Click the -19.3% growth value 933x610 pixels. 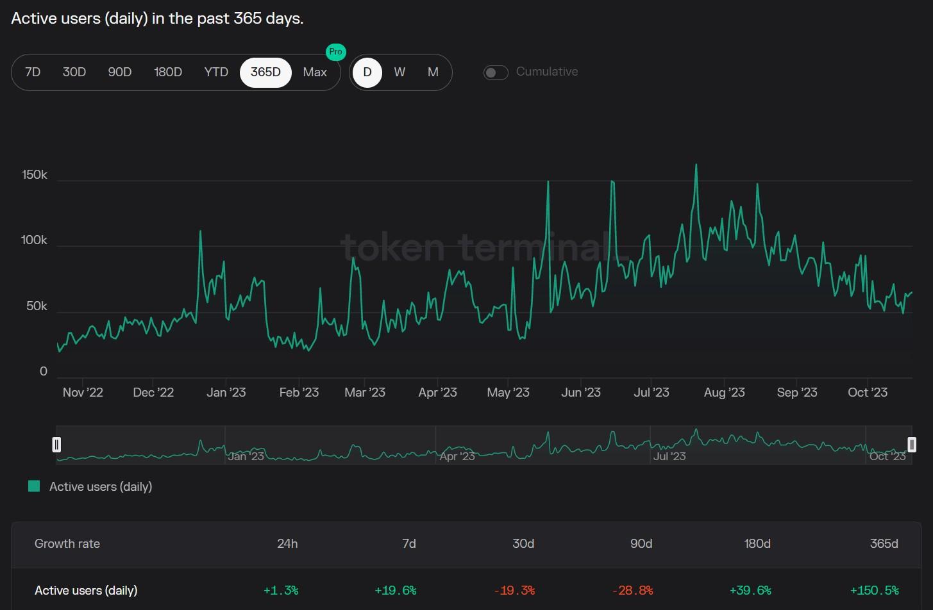click(514, 591)
